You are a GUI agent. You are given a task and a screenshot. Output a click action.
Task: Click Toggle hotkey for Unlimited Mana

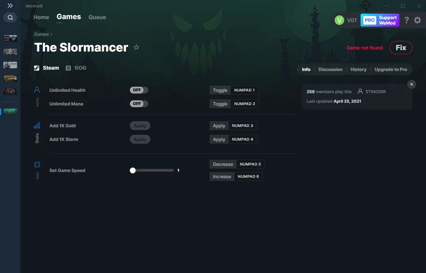tap(220, 104)
